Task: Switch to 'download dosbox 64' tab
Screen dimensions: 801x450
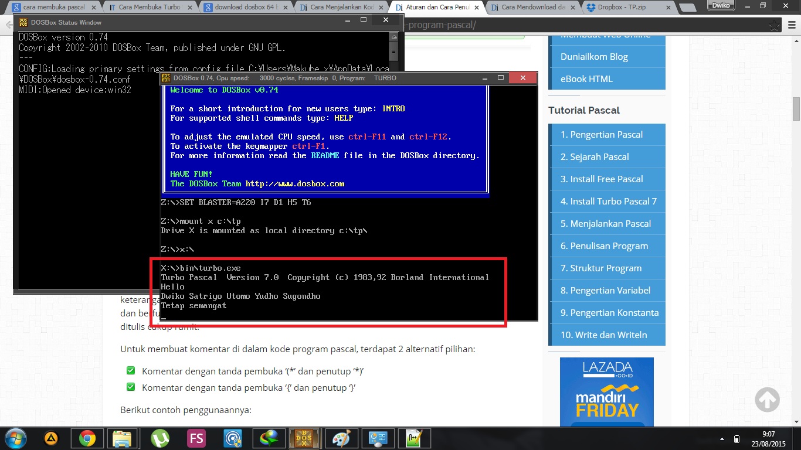Action: [x=245, y=8]
